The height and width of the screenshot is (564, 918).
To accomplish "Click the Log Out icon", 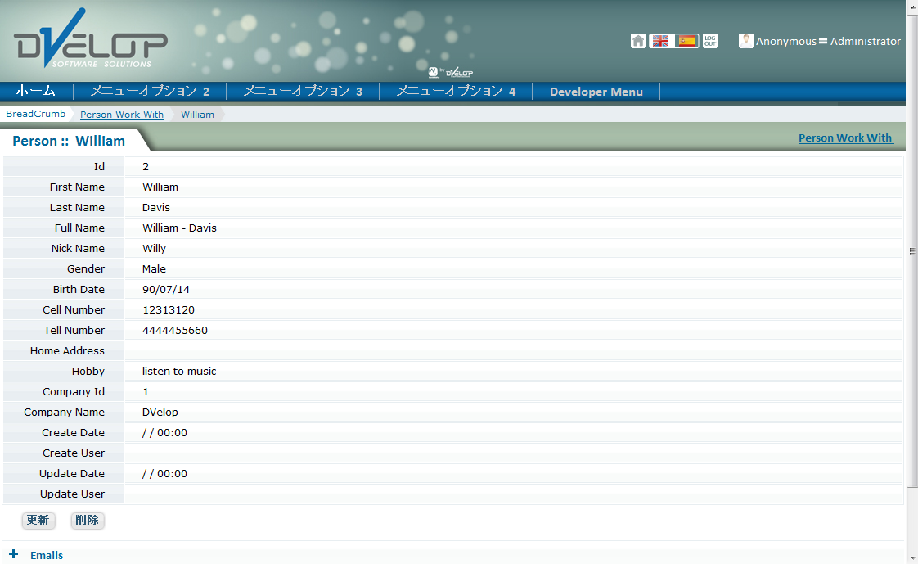I will (x=710, y=41).
